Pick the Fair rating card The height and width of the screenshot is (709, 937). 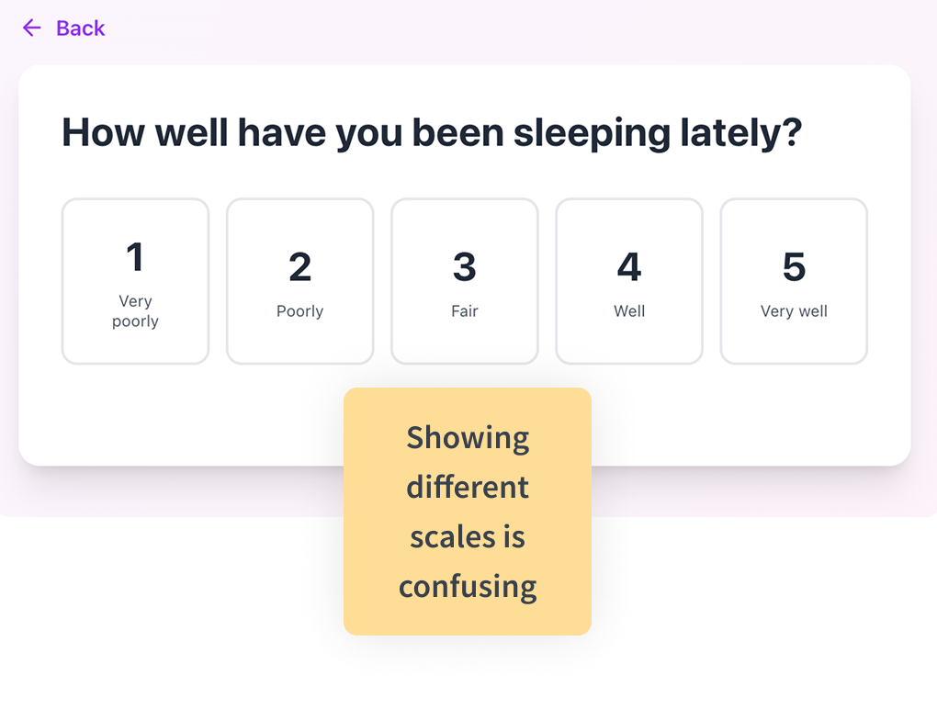click(x=465, y=281)
